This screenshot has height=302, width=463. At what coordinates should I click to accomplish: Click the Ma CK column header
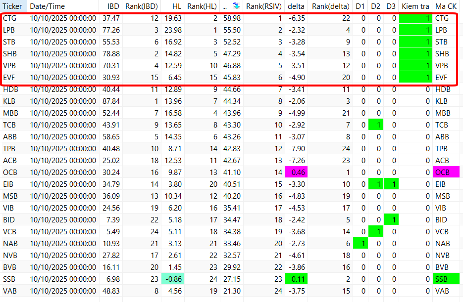point(446,6)
